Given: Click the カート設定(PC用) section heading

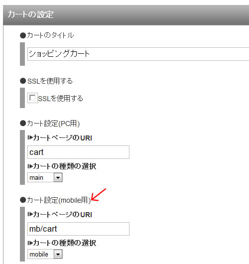Looking at the screenshot, I should click(53, 124).
